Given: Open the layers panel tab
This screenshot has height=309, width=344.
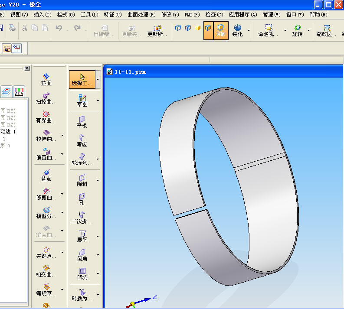Looking at the screenshot, I should [7, 91].
